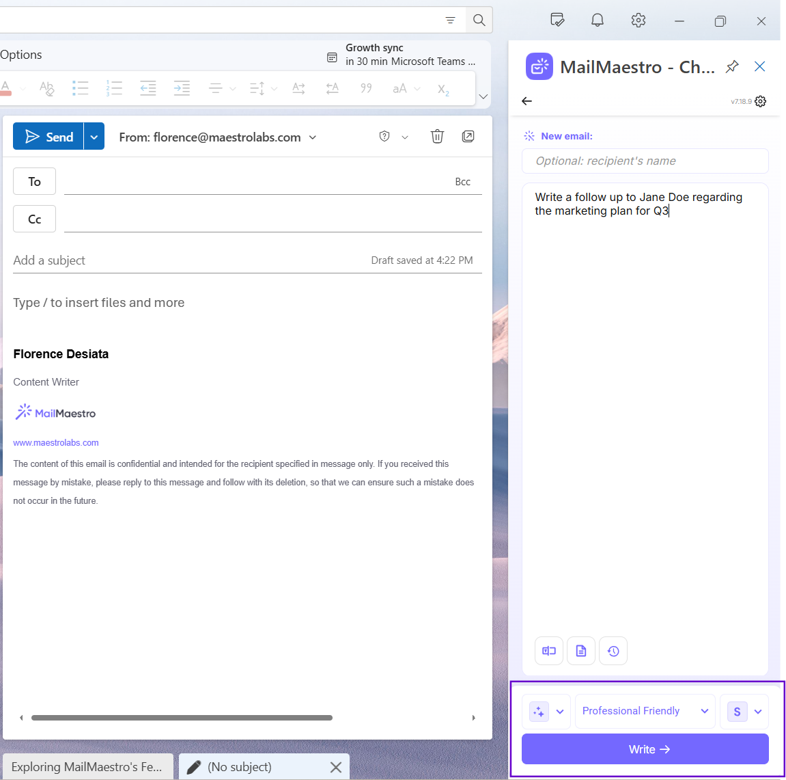
Task: Clear formatting with the eraser icon
Action: (46, 88)
